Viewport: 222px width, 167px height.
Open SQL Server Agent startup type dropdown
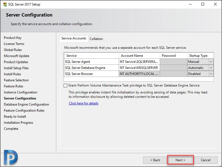[211, 62]
